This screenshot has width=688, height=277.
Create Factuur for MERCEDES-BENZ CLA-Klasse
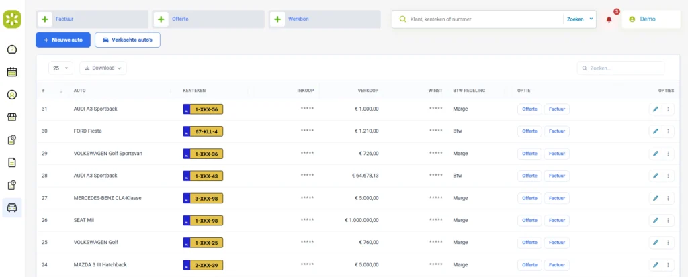point(557,198)
